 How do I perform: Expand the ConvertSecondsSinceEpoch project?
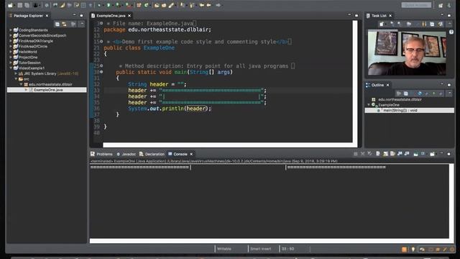(11, 35)
